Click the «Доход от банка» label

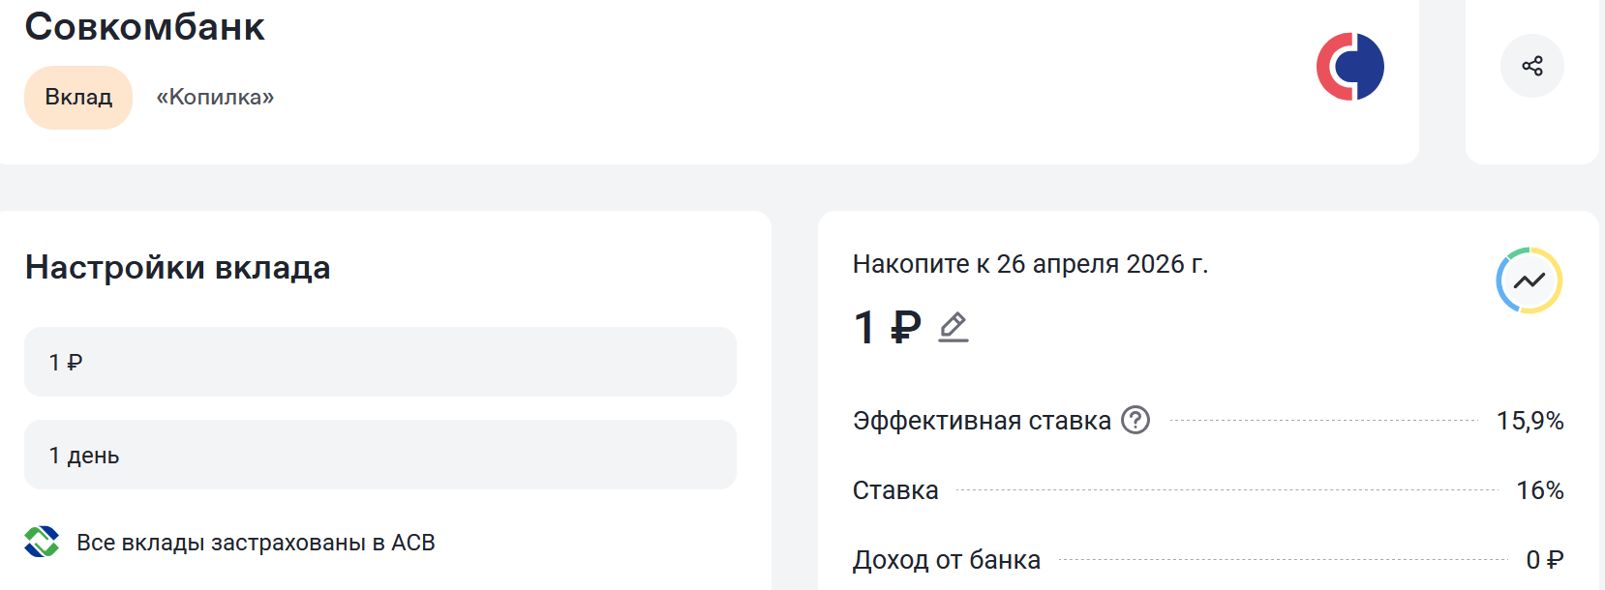tap(946, 560)
